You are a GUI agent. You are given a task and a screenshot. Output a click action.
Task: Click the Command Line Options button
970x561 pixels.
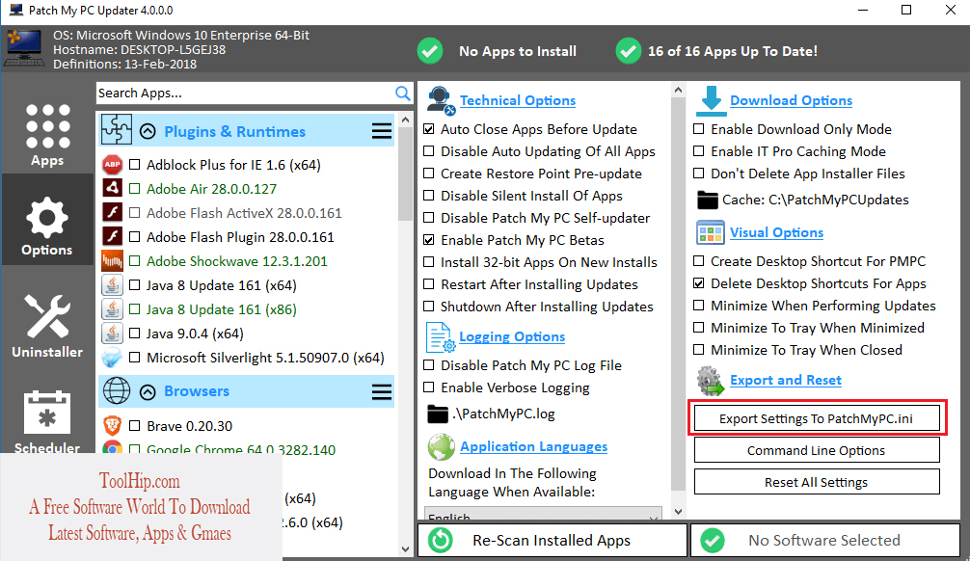point(817,450)
